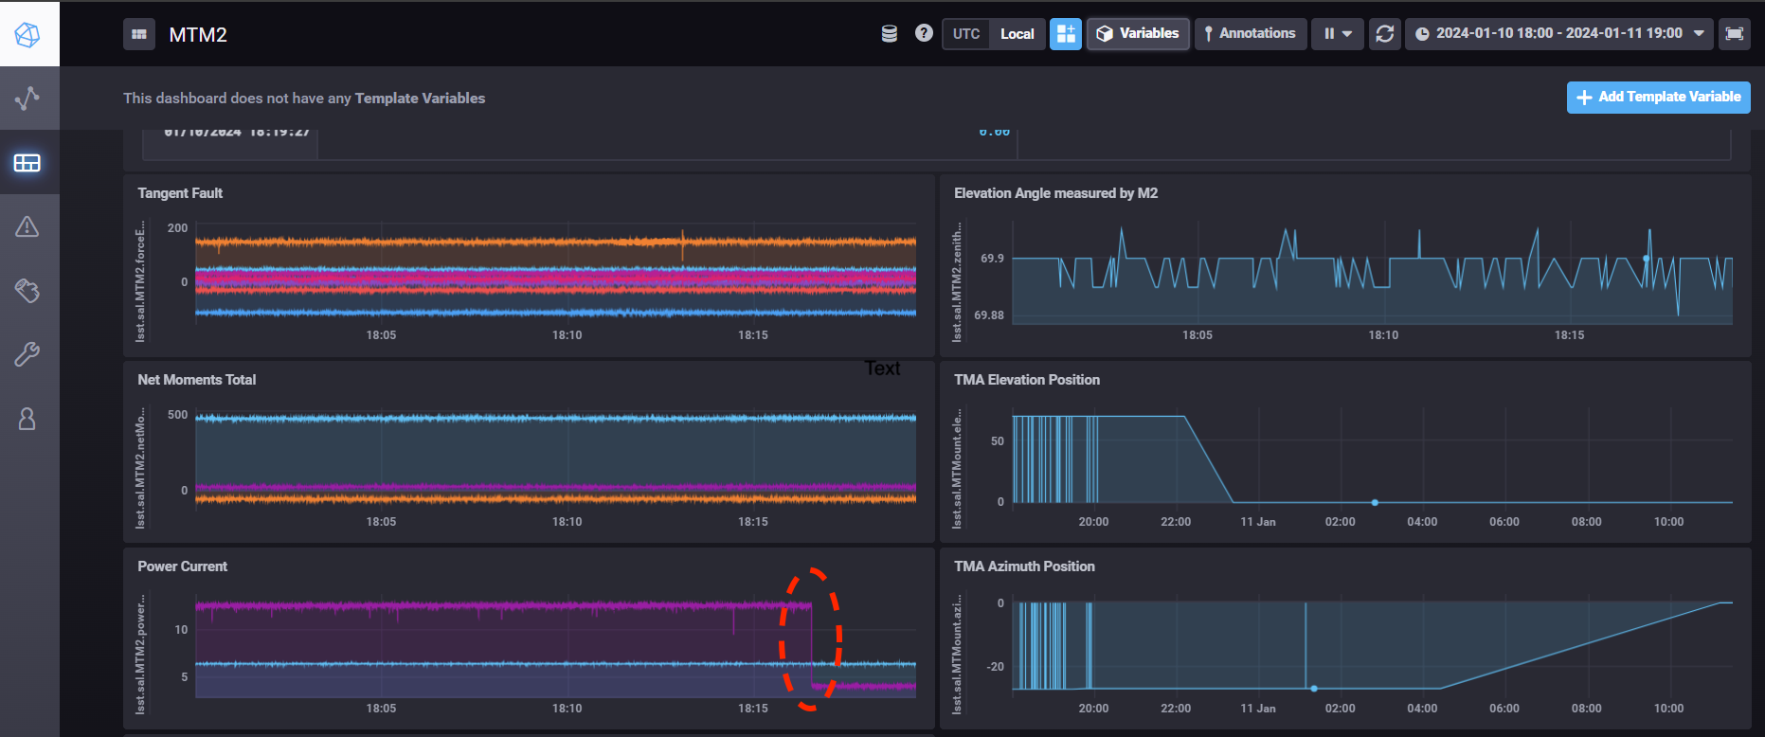This screenshot has height=737, width=1765.
Task: Open the Explore graph icon in sidebar
Action: [27, 98]
